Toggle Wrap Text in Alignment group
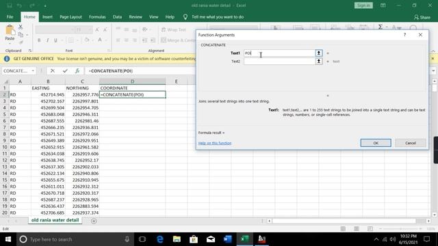 point(173,29)
